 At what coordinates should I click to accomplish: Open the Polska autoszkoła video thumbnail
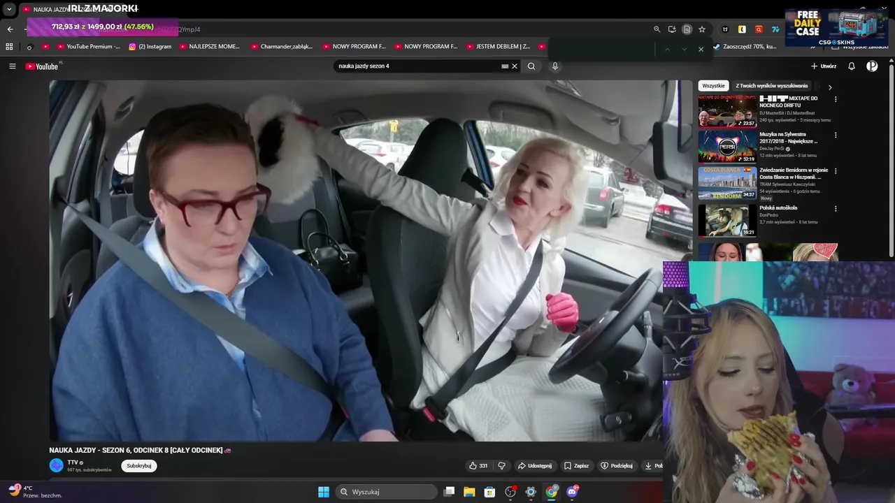pyautogui.click(x=727, y=220)
